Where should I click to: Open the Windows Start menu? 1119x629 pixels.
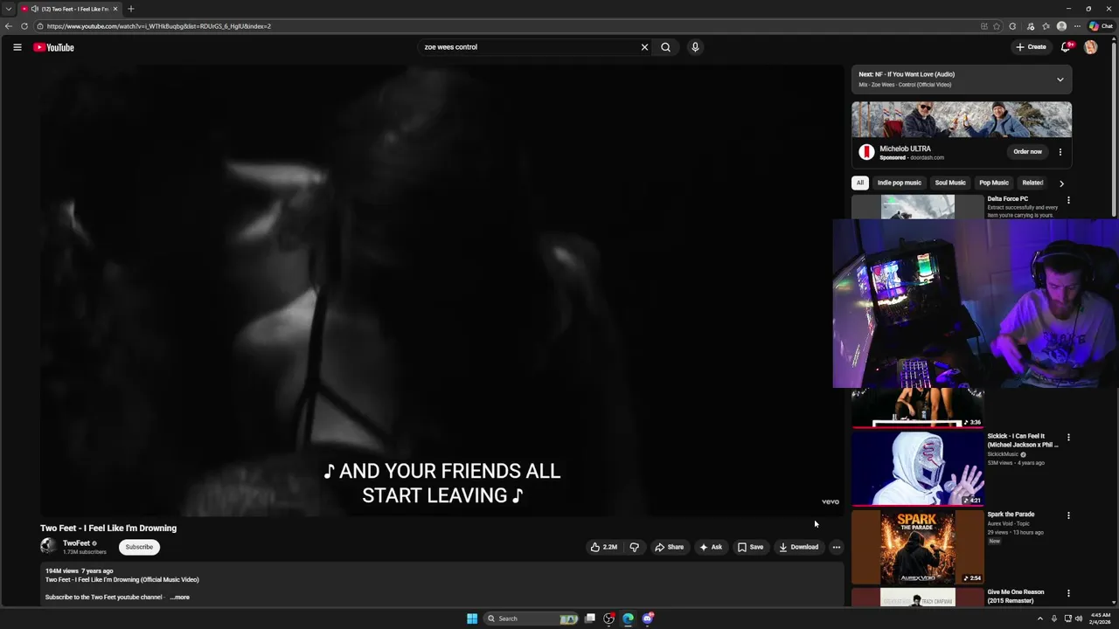472,619
